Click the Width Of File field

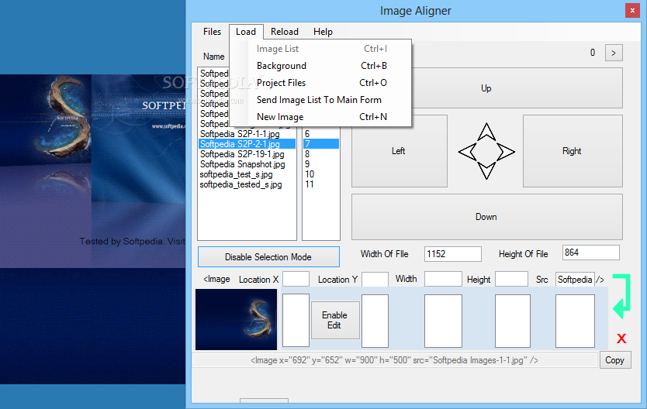pos(452,254)
